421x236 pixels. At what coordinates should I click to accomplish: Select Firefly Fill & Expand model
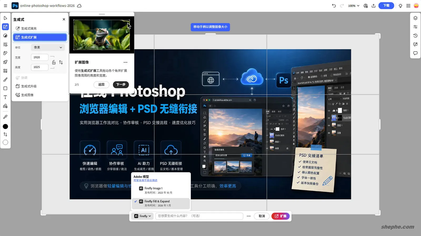pyautogui.click(x=161, y=203)
